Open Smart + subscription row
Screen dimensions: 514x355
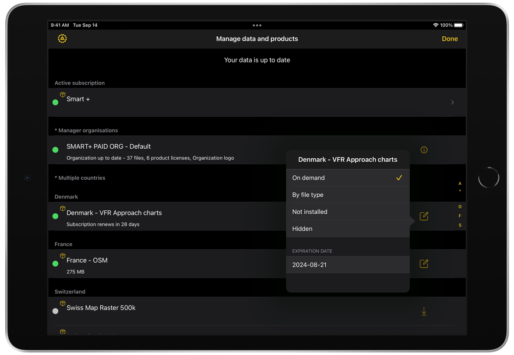(x=257, y=102)
